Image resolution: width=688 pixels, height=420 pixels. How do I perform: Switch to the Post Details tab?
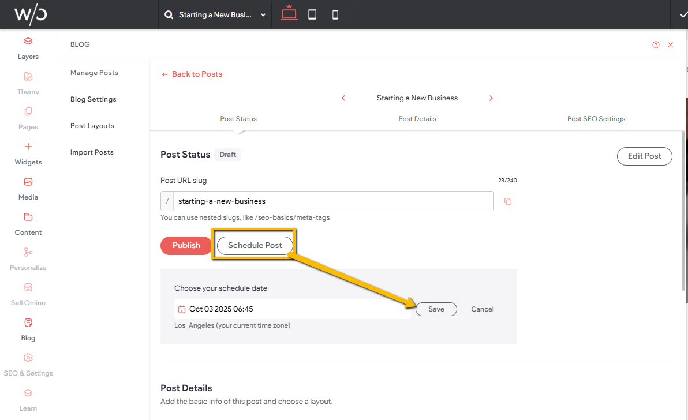[x=417, y=119]
